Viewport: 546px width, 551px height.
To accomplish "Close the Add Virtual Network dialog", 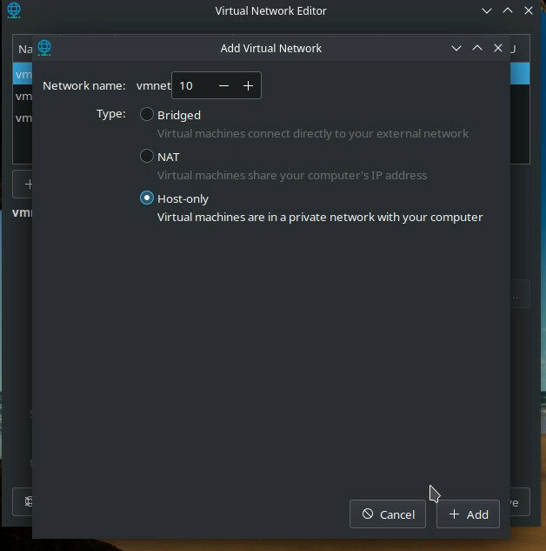I will 498,48.
